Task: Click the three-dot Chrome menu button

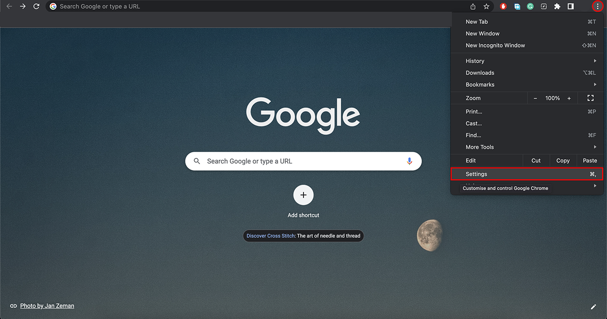Action: pyautogui.click(x=597, y=7)
